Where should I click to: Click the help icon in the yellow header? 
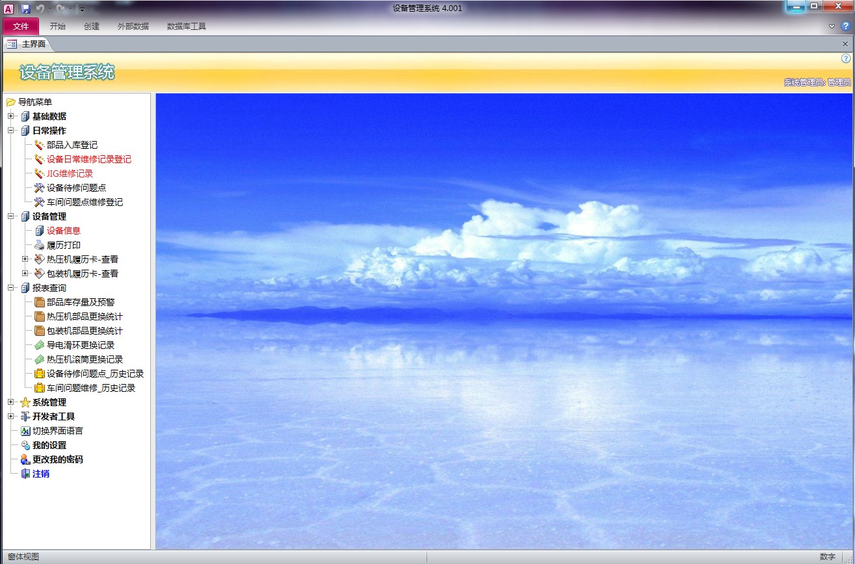(846, 58)
